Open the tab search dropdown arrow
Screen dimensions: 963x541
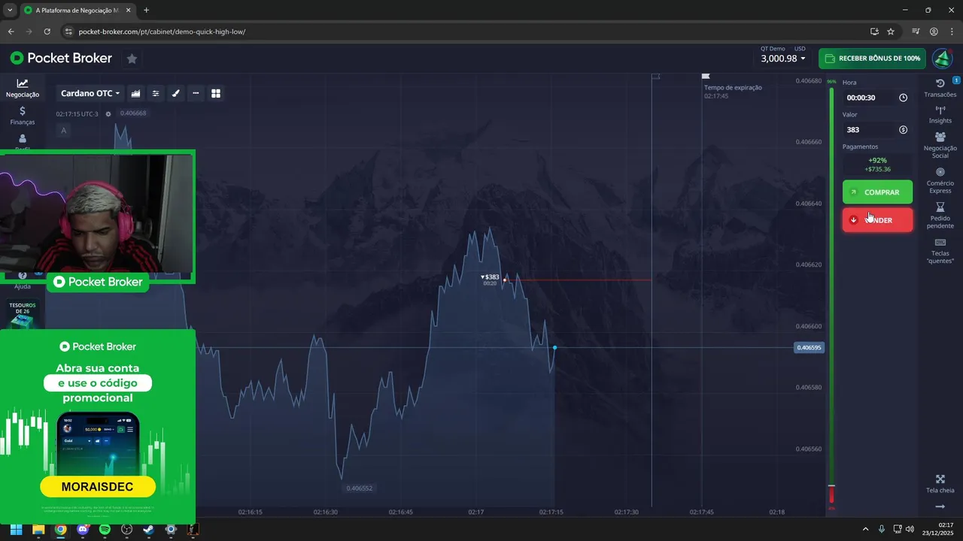(x=9, y=11)
